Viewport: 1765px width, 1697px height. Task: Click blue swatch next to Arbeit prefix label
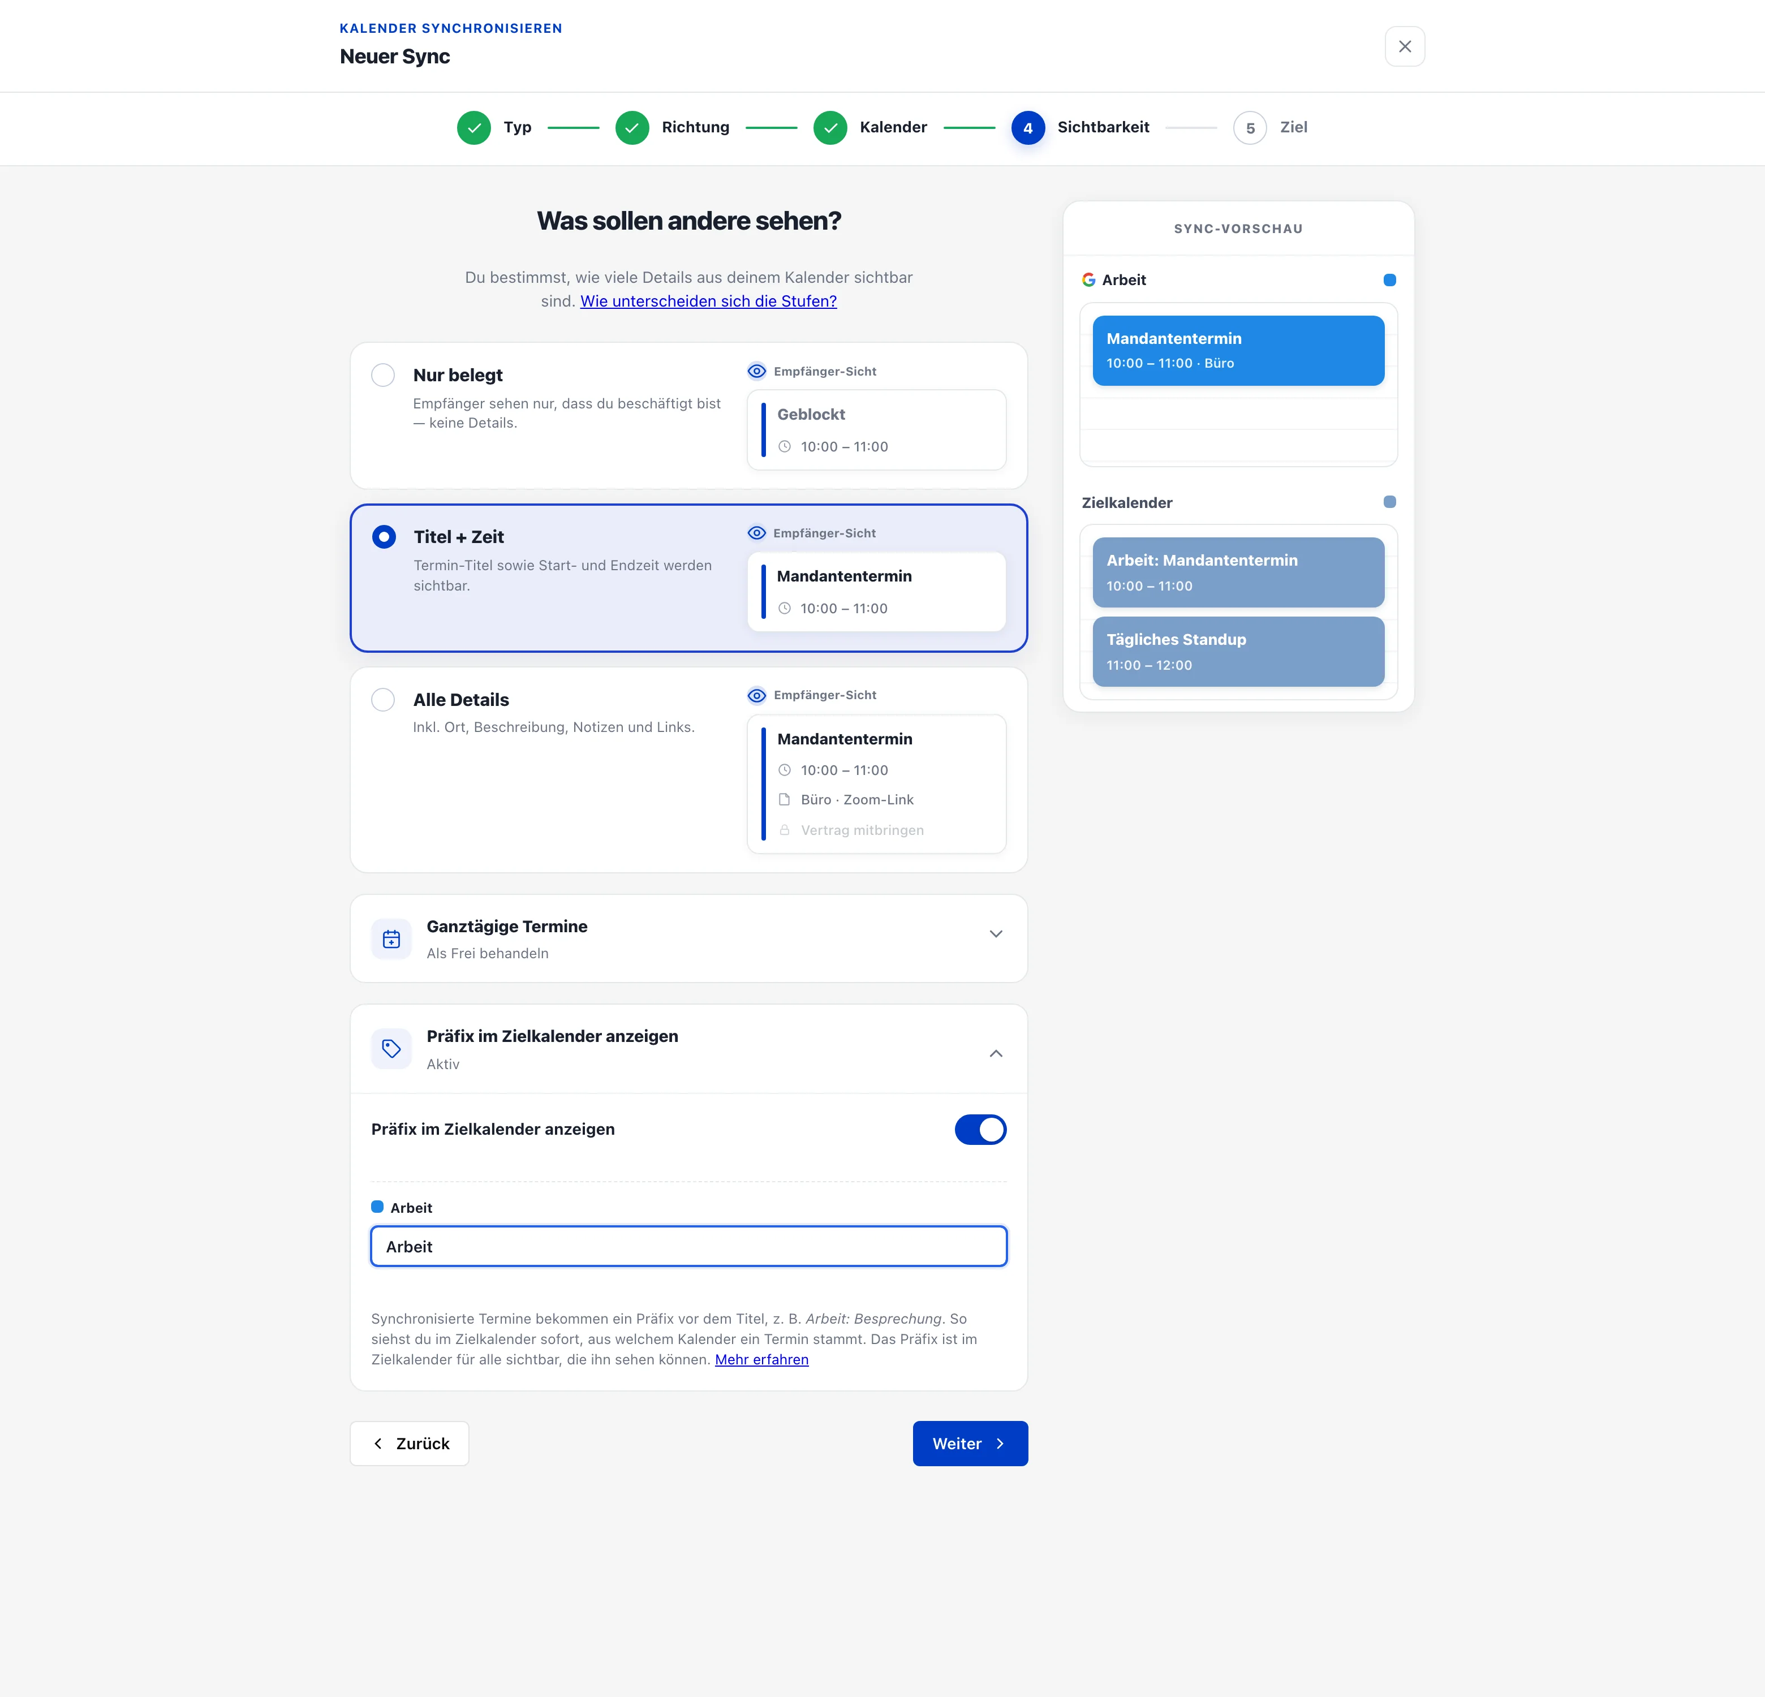pos(377,1207)
